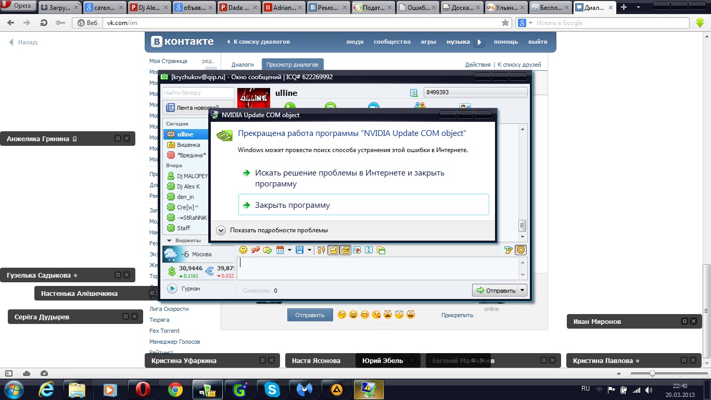Select Закрыть программу option
The height and width of the screenshot is (400, 711).
[292, 205]
